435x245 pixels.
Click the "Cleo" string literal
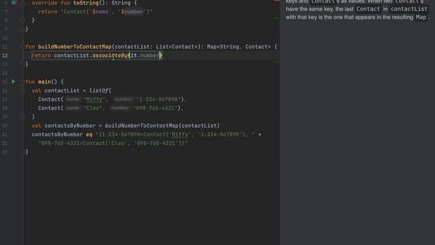click(92, 108)
